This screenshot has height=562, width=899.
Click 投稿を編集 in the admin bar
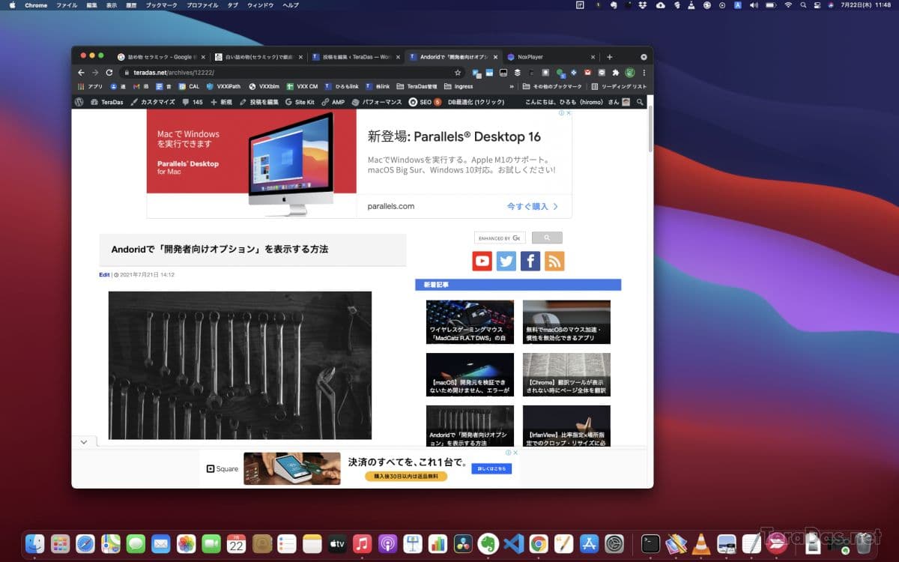point(259,102)
